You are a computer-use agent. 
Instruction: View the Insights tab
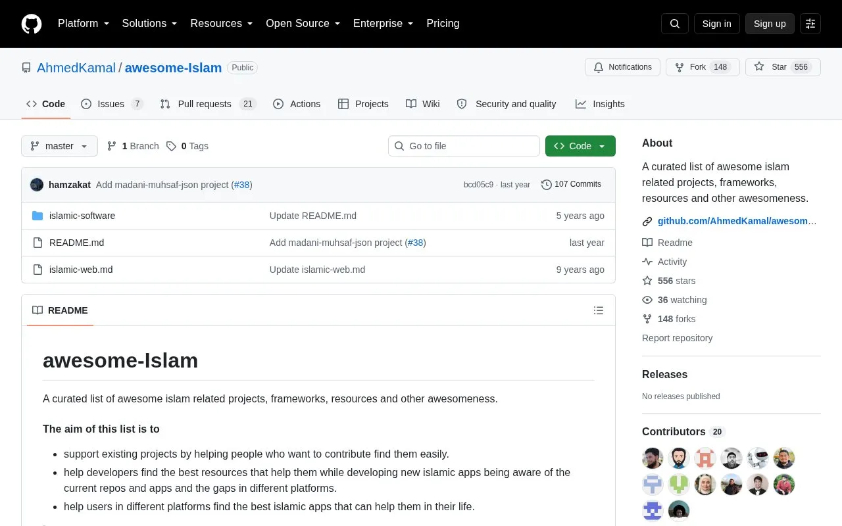coord(600,104)
